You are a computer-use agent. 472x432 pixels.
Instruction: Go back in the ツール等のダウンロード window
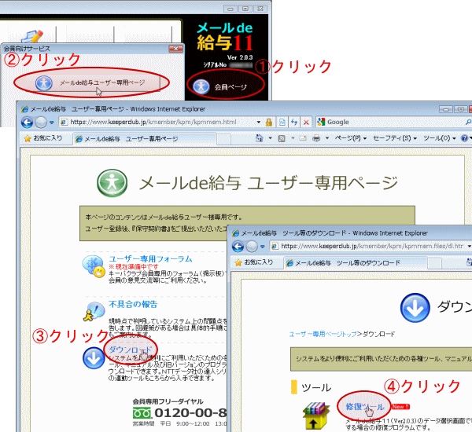(x=238, y=247)
